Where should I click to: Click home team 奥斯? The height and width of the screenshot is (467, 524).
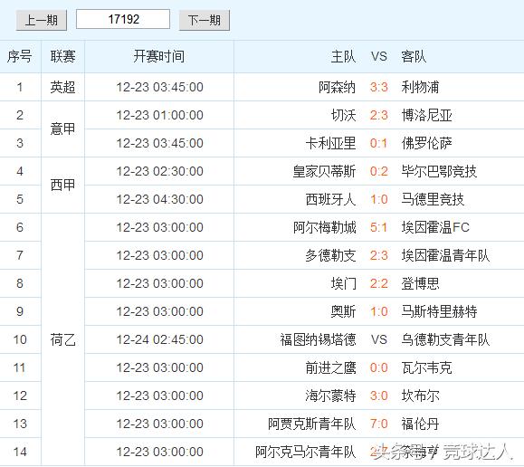pos(343,312)
